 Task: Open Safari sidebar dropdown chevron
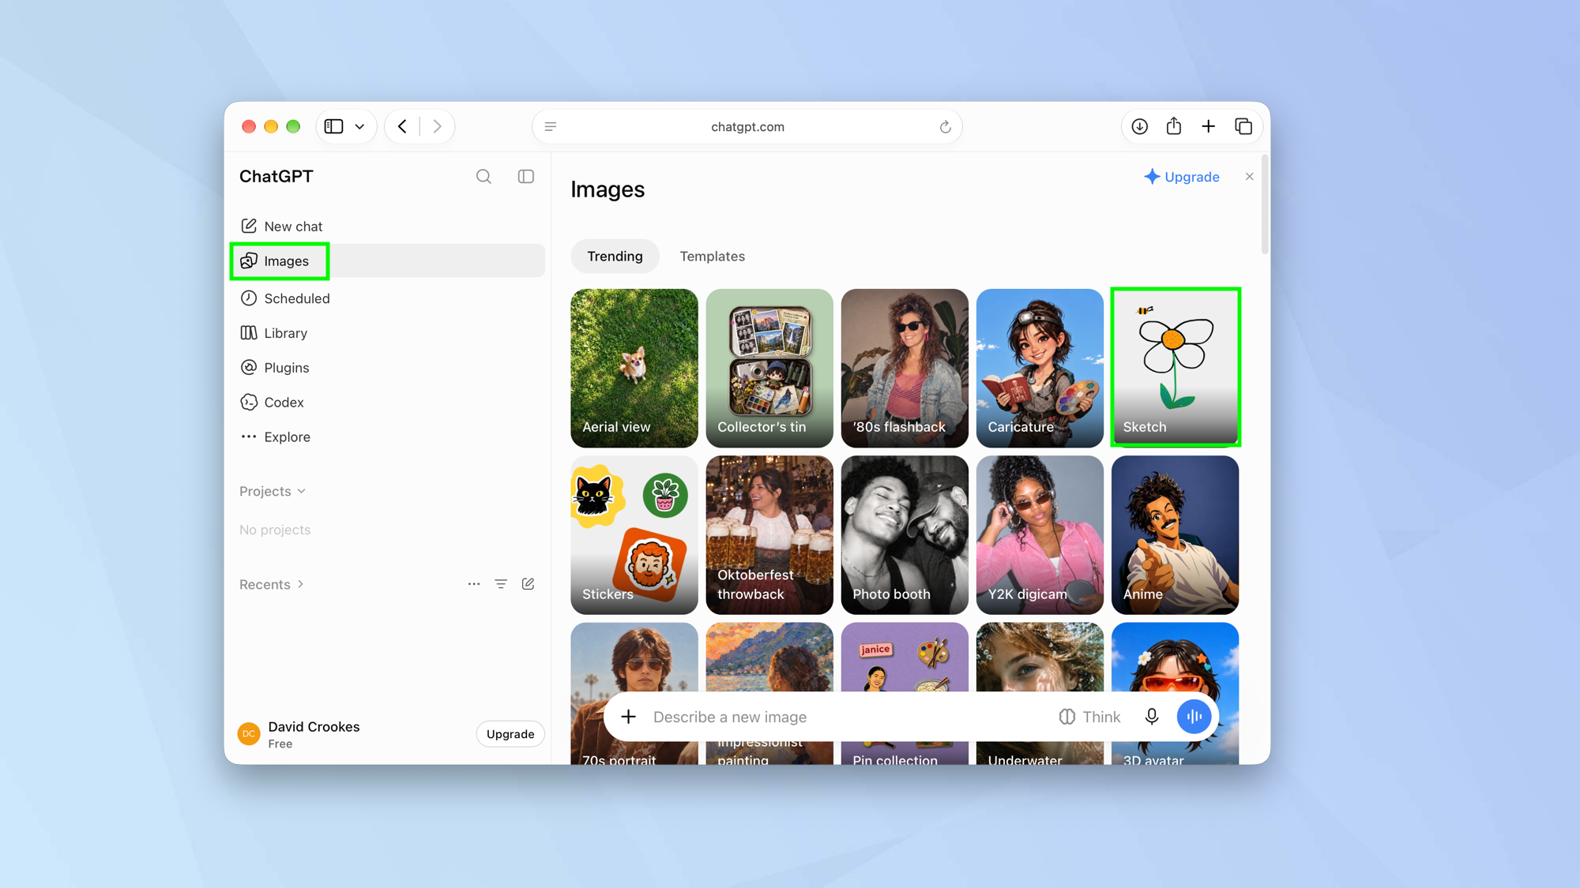coord(360,126)
